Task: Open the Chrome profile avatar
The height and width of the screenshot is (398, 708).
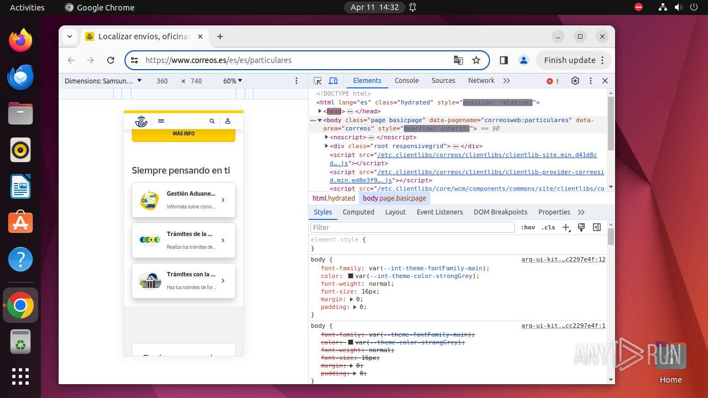Action: (x=523, y=60)
